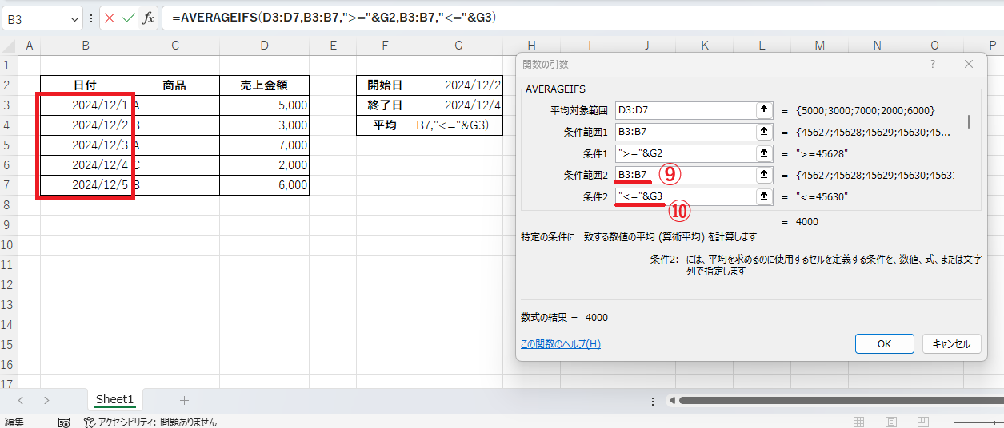The height and width of the screenshot is (428, 1004).
Task: Open the この関数のヘルプ(H) link
Action: 560,343
